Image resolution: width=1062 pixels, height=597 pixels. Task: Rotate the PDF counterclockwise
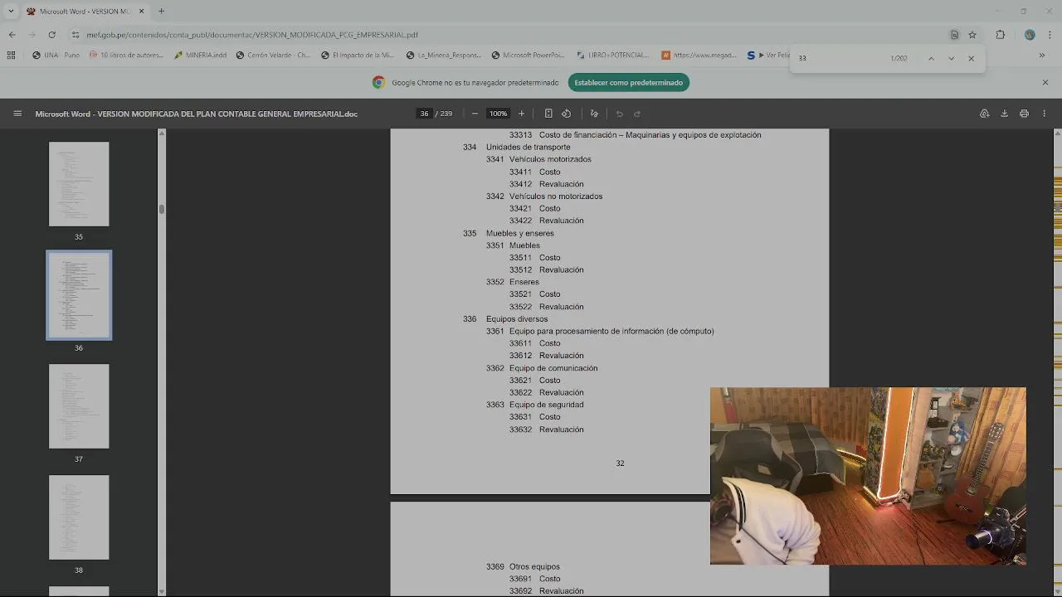click(x=566, y=114)
